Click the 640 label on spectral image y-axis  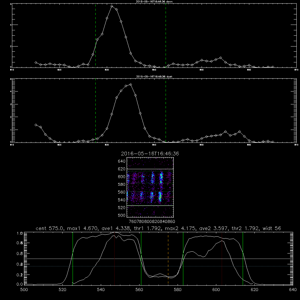(122, 161)
